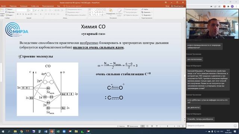Open notification center in system tray

[x=235, y=131]
